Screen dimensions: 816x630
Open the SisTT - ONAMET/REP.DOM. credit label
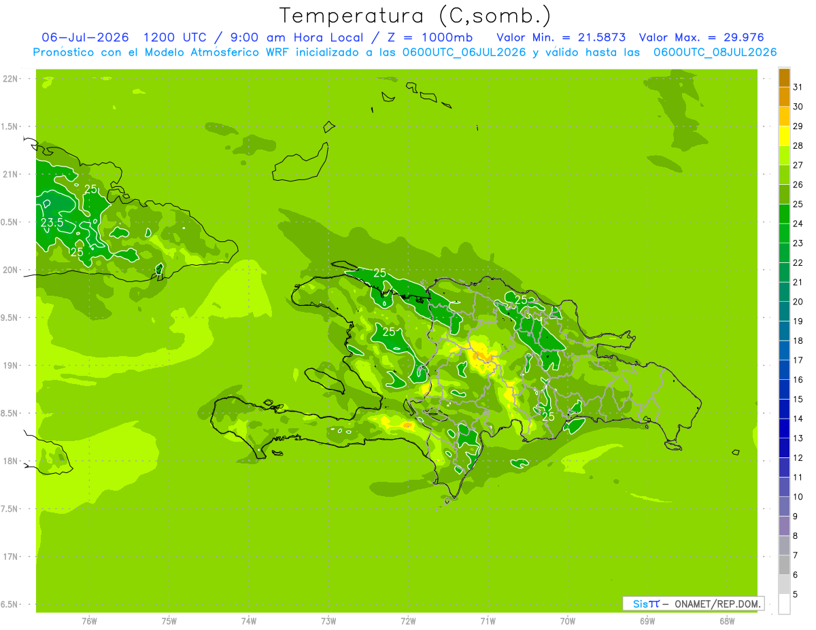pyautogui.click(x=693, y=603)
